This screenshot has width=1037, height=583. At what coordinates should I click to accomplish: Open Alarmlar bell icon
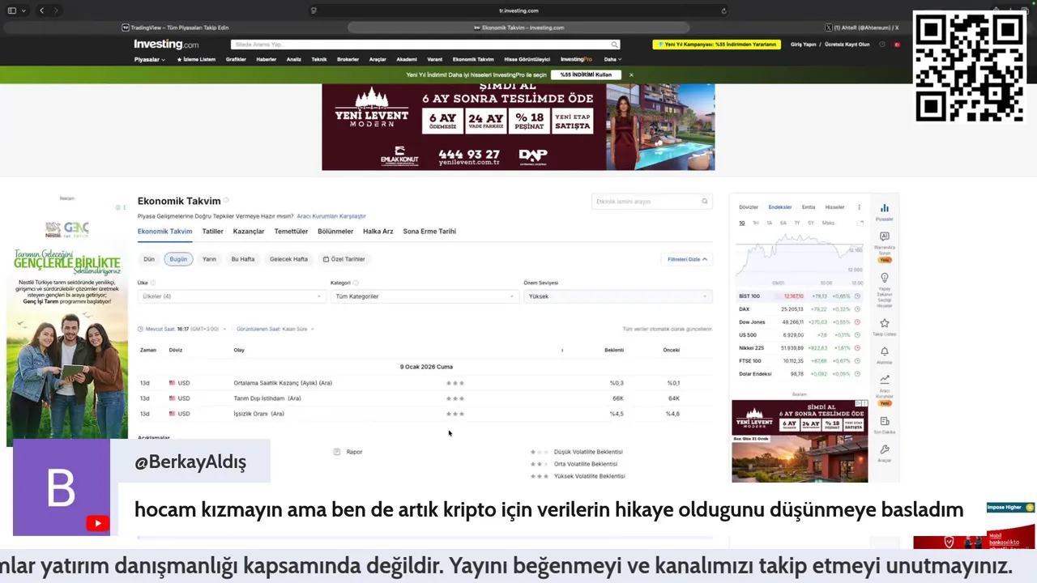[884, 351]
